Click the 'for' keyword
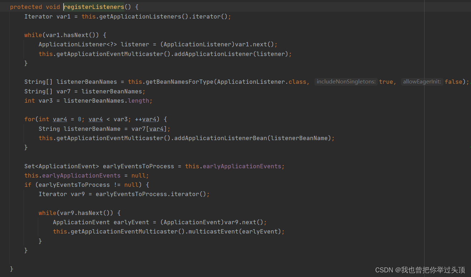 (x=30, y=119)
